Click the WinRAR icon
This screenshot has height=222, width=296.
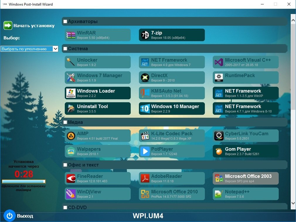point(71,35)
